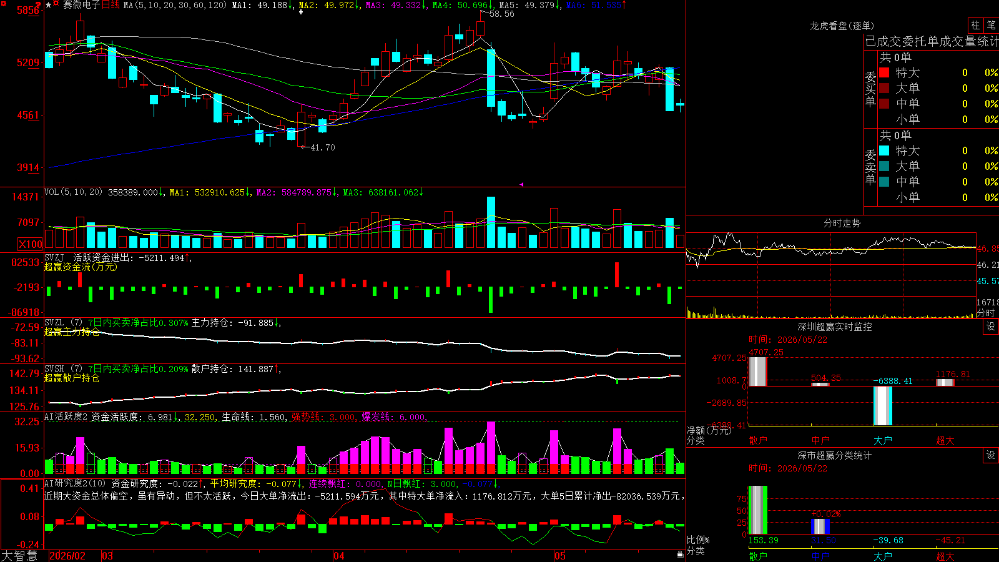Click the 深市超赢分类统计 panel title
The image size is (999, 562).
tap(835, 455)
